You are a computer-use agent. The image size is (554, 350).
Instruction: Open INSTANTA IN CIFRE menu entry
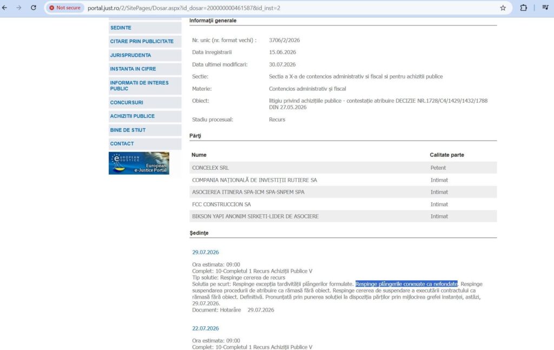point(145,69)
